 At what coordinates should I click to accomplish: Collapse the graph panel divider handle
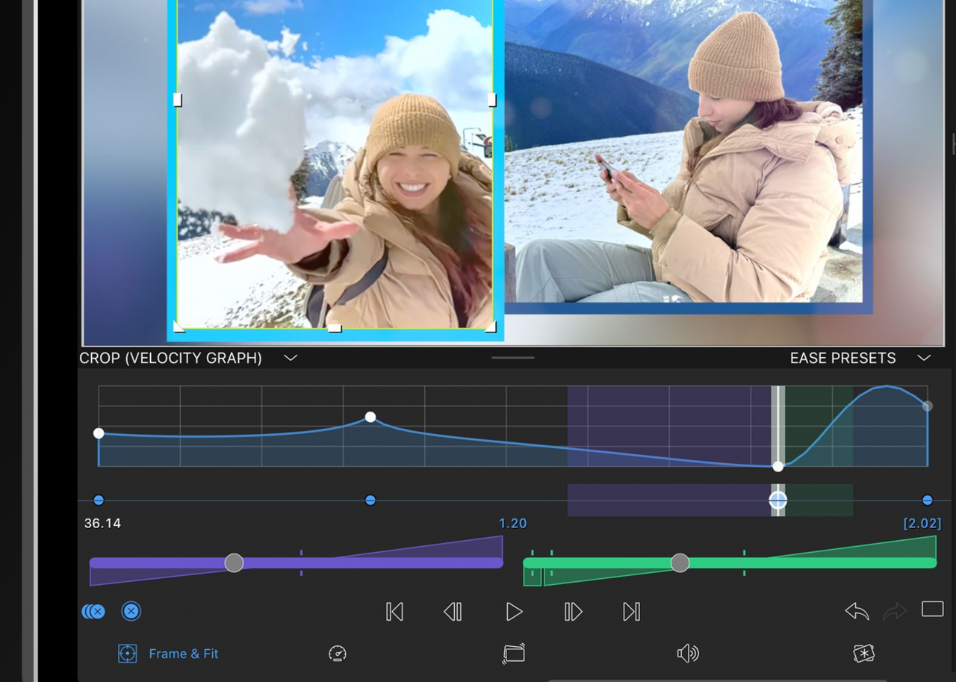coord(512,359)
